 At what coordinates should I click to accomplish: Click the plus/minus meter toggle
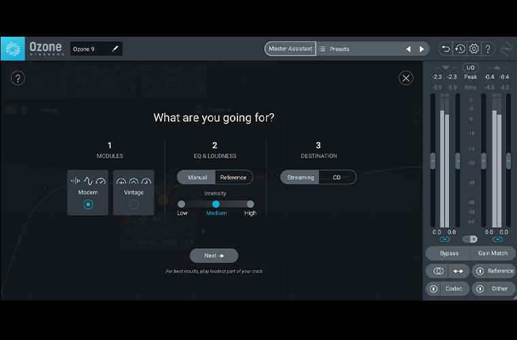[470, 239]
